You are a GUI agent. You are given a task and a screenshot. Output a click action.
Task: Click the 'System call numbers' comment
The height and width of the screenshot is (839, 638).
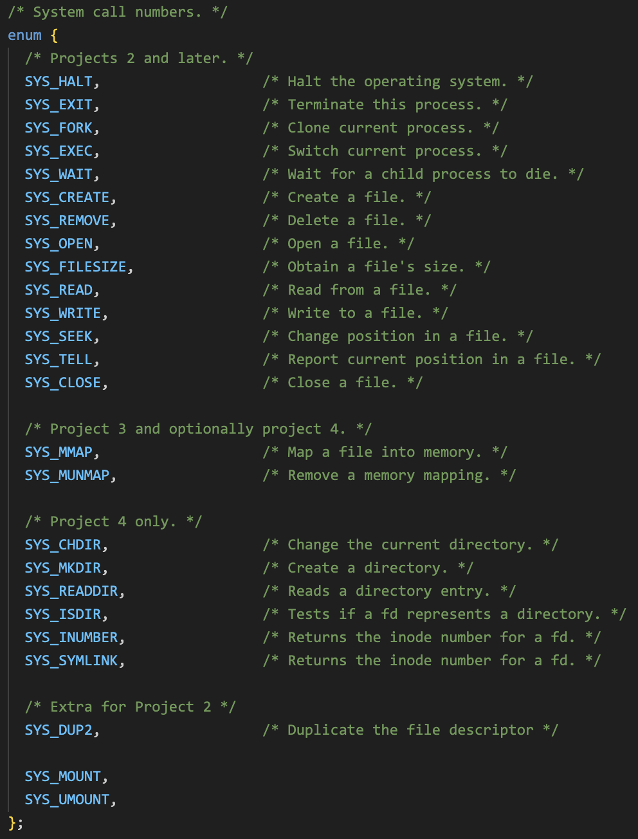click(118, 12)
